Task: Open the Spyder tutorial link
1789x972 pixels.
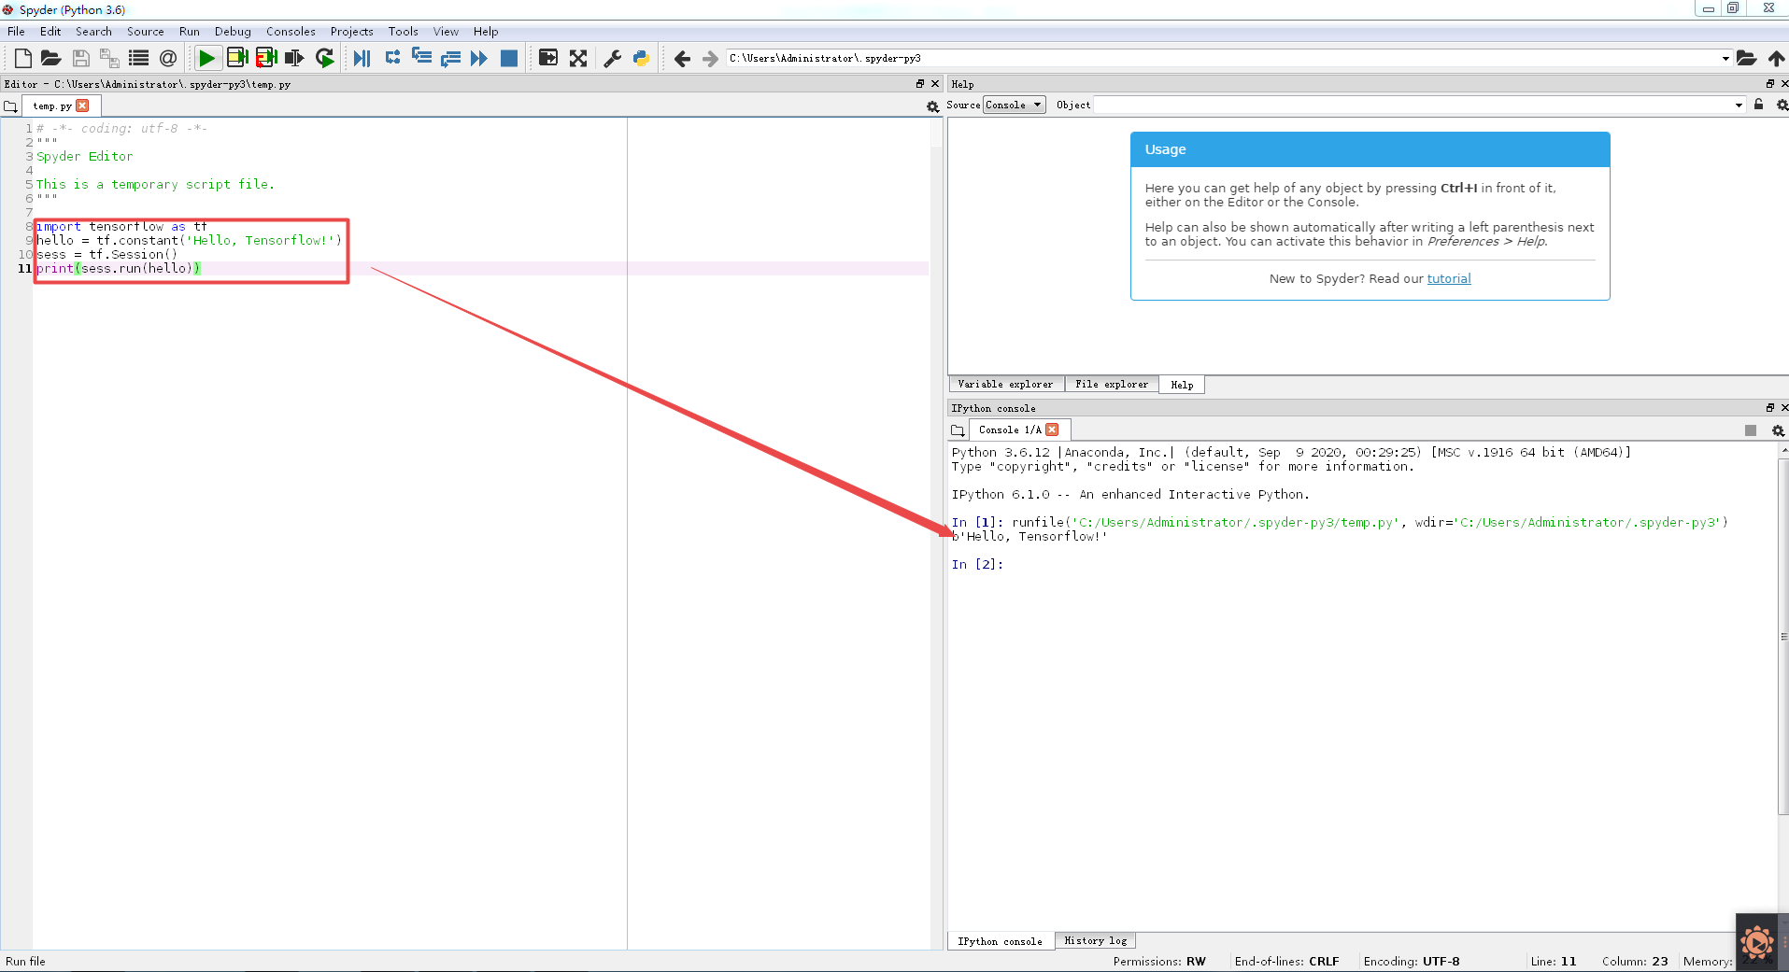Action: click(x=1449, y=278)
